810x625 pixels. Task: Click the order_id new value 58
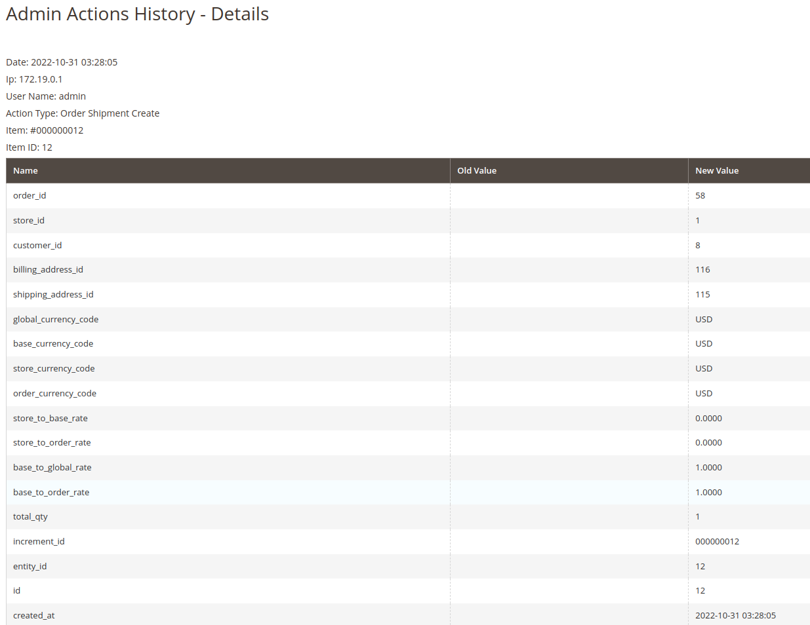pos(700,195)
